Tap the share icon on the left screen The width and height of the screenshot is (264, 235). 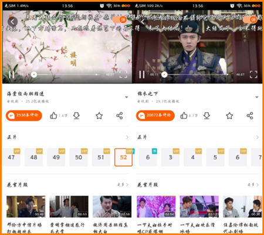pos(120,116)
